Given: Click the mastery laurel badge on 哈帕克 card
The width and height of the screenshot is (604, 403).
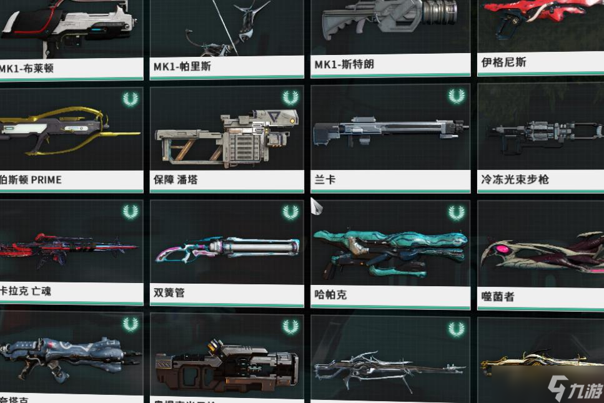Looking at the screenshot, I should click(x=456, y=212).
